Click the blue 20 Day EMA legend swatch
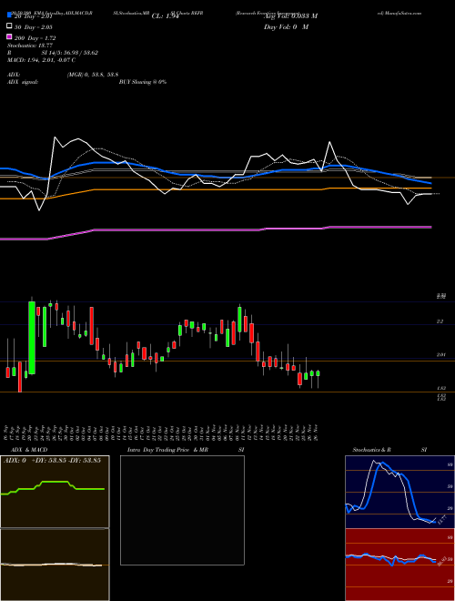This screenshot has height=601, width=455. 9,15
